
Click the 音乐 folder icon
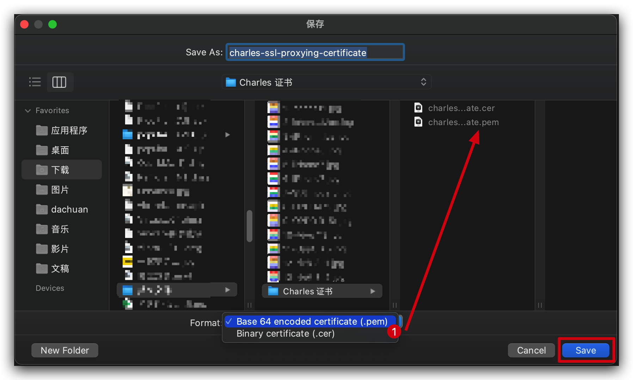[42, 229]
